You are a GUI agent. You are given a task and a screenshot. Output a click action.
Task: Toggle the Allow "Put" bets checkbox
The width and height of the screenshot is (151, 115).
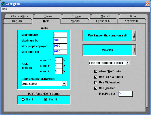point(96,71)
